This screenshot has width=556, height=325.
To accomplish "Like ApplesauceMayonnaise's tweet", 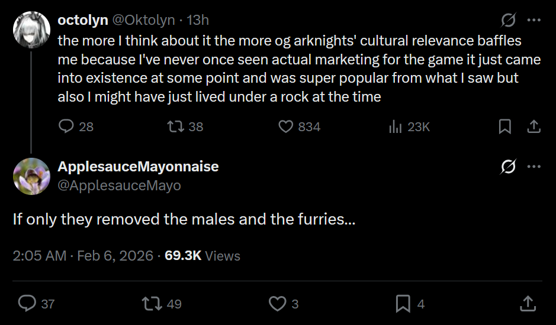I will coord(277,304).
